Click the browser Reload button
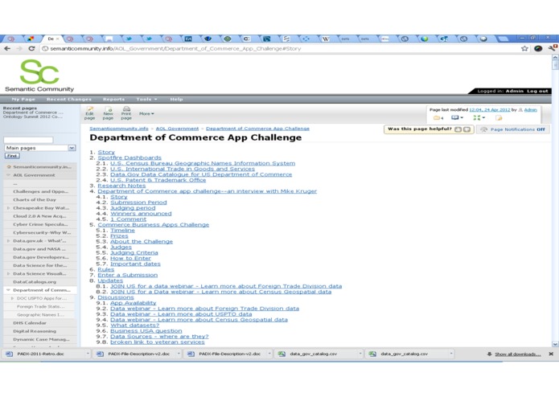Image resolution: width=559 pixels, height=397 pixels. (31, 48)
